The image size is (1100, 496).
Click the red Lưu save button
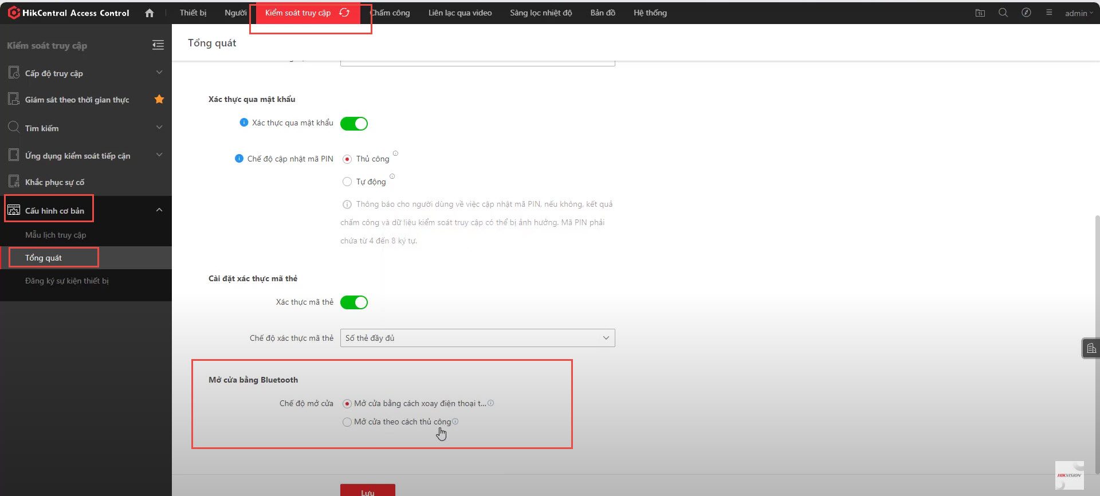coord(367,491)
